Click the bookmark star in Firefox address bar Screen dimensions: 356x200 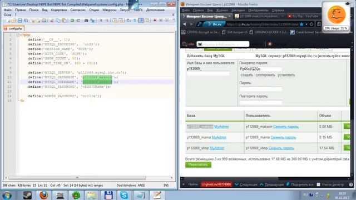[301, 24]
